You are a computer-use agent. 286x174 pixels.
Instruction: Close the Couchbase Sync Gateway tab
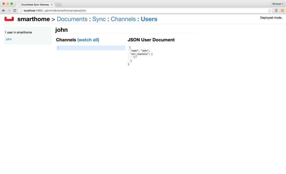52,5
